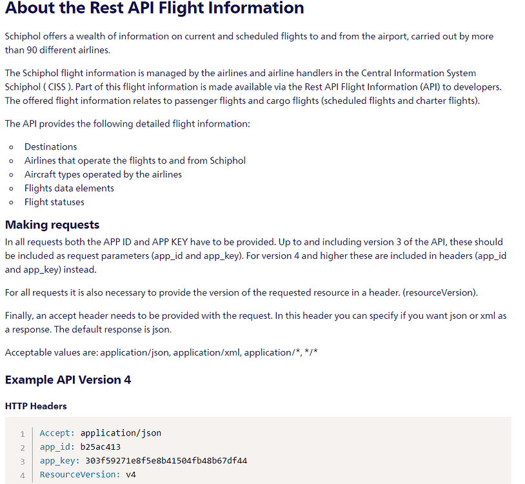Select the Destinations list item
This screenshot has width=525, height=484.
tap(50, 146)
